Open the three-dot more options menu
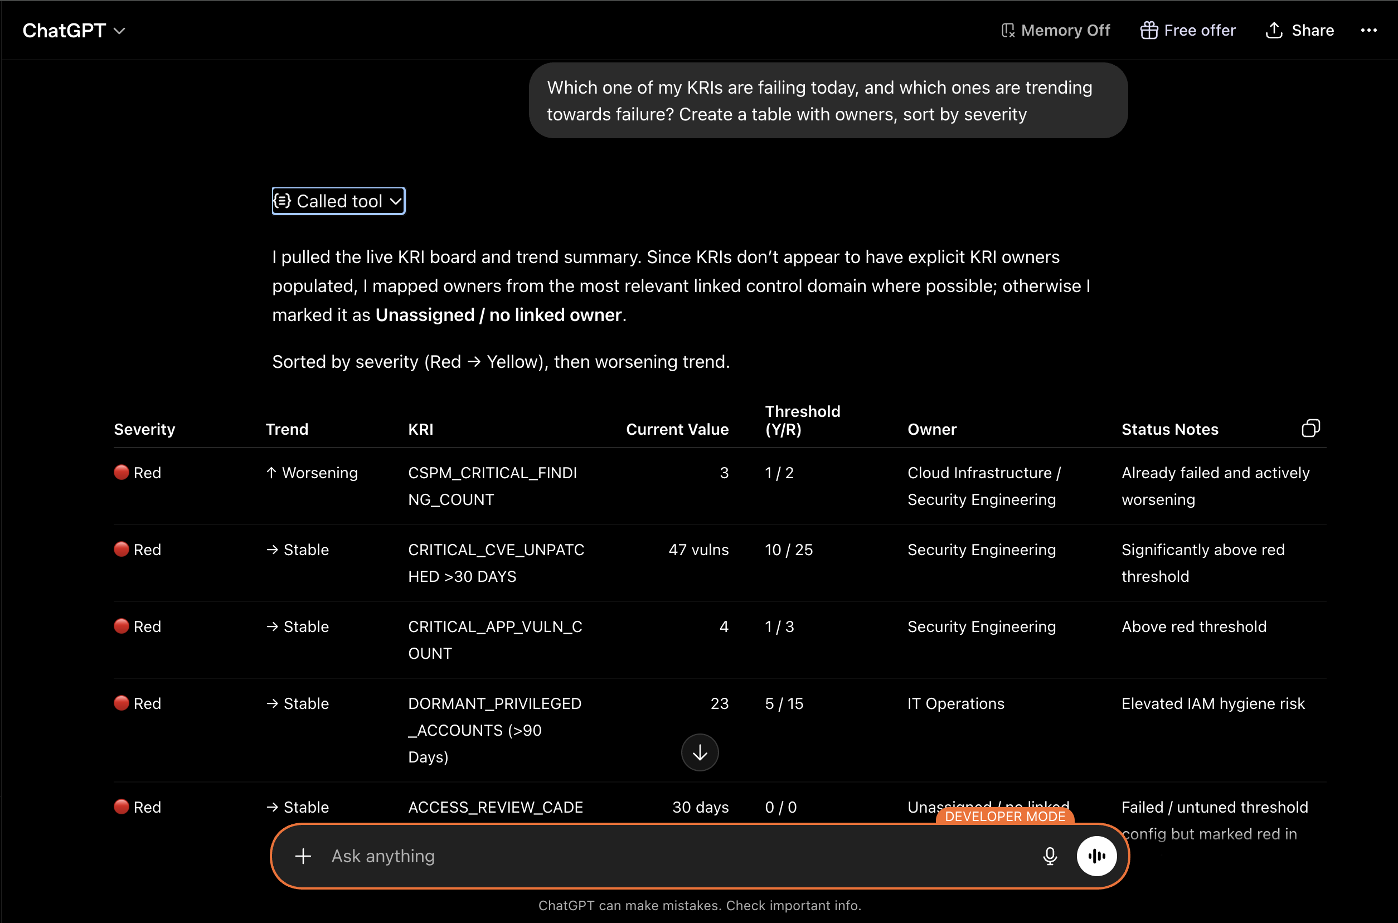 (x=1368, y=31)
